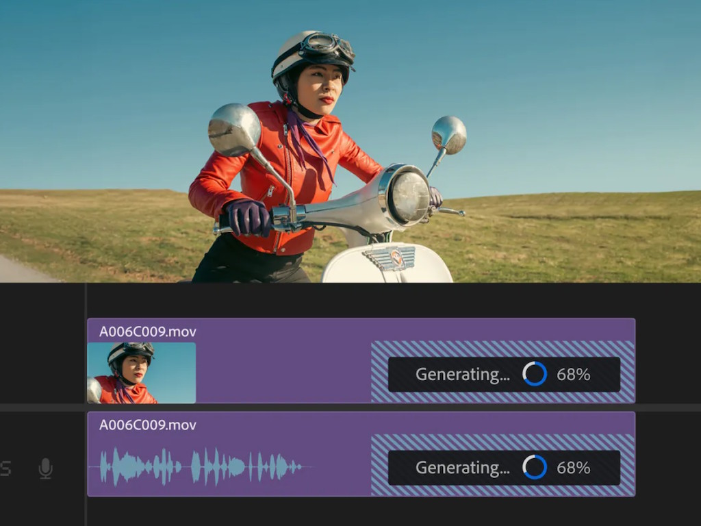
Task: Toggle the partially visible Solo 'S' button
Action: pos(5,468)
